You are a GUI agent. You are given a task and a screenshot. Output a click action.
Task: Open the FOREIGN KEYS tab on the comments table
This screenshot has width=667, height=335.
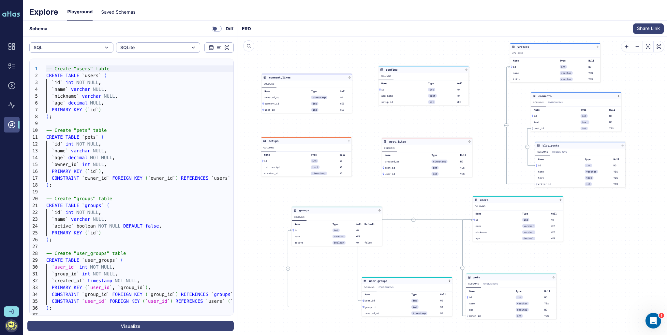(x=555, y=102)
